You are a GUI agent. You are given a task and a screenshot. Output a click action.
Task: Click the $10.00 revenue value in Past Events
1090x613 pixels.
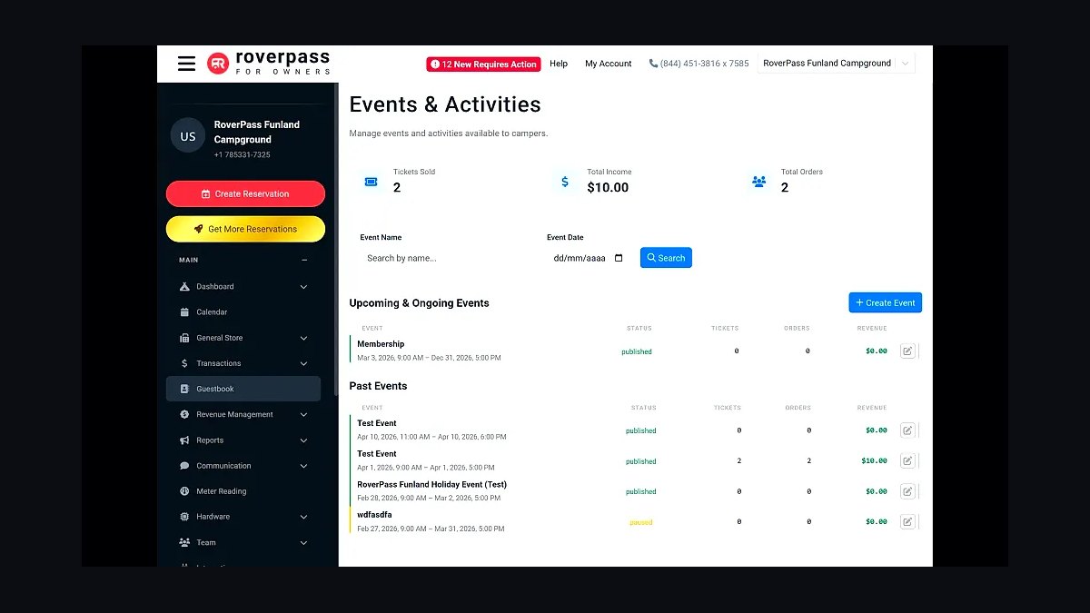[x=874, y=461]
